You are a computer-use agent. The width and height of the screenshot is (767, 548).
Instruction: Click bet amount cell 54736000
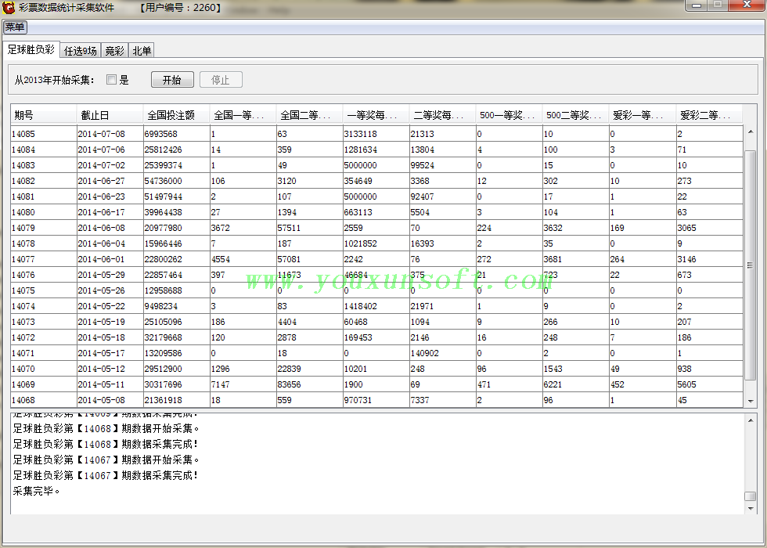tap(177, 181)
